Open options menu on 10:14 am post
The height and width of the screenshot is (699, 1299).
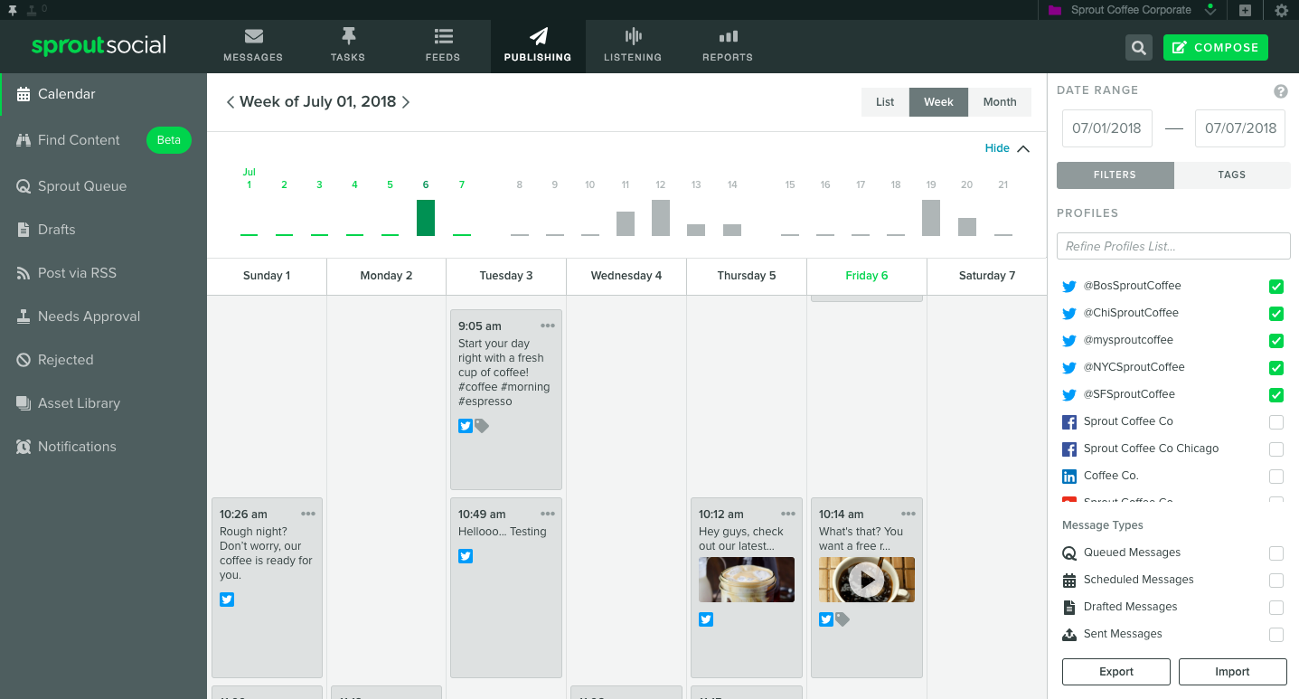click(908, 514)
